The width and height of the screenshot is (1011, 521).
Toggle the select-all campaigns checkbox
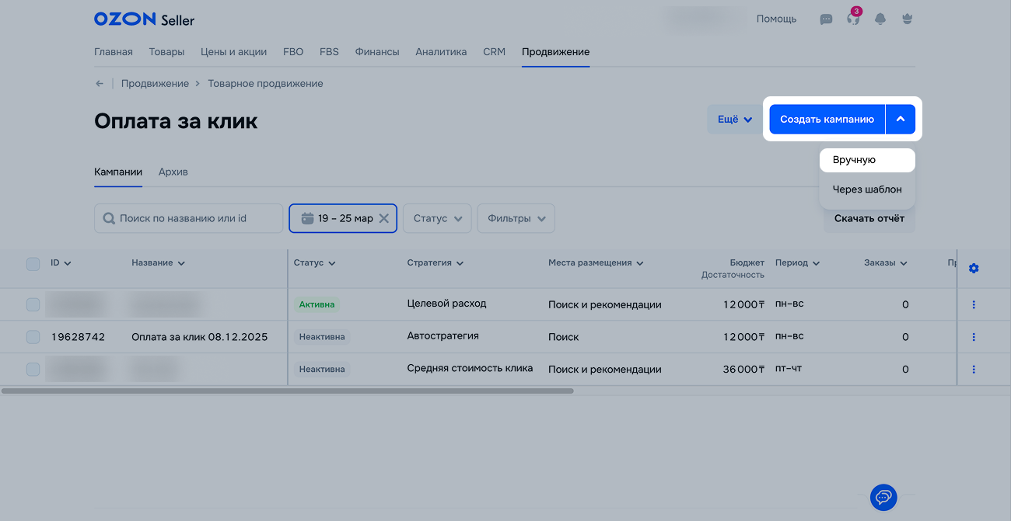click(33, 264)
